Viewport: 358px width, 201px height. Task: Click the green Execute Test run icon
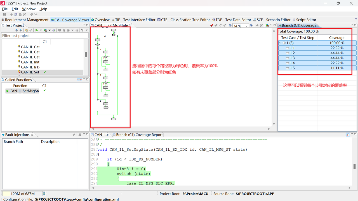[x=37, y=30]
